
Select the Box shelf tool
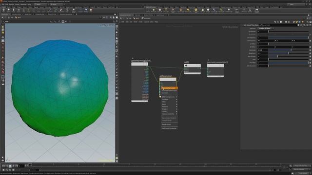(3, 10)
